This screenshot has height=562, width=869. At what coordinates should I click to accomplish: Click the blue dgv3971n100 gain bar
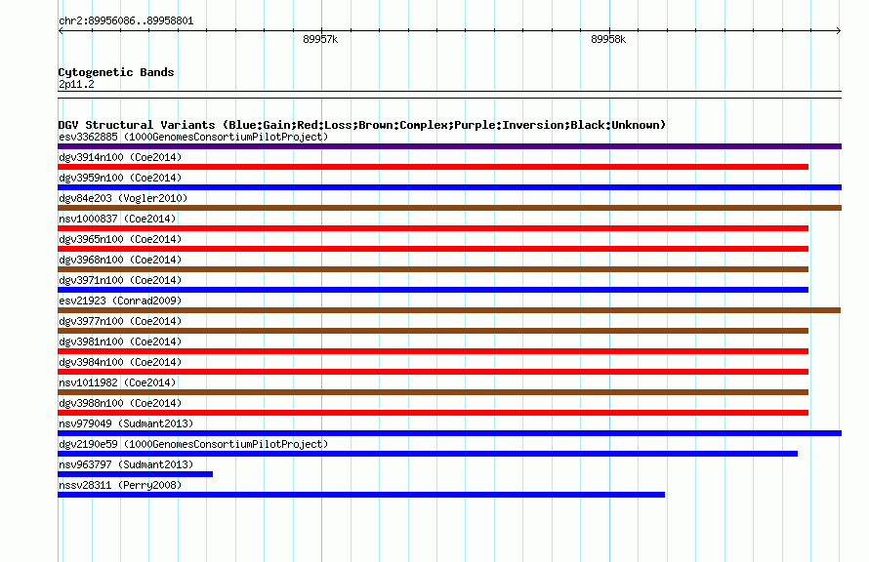(x=433, y=290)
